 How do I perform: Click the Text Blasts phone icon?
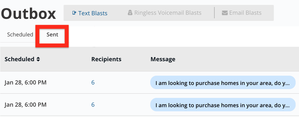[74, 13]
